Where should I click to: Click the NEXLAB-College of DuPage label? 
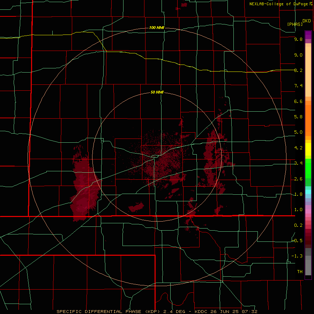(x=278, y=4)
